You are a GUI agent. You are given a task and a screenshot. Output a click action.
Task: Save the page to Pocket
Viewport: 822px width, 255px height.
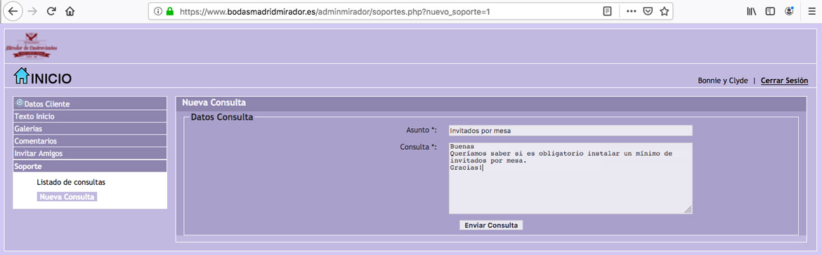(x=648, y=11)
